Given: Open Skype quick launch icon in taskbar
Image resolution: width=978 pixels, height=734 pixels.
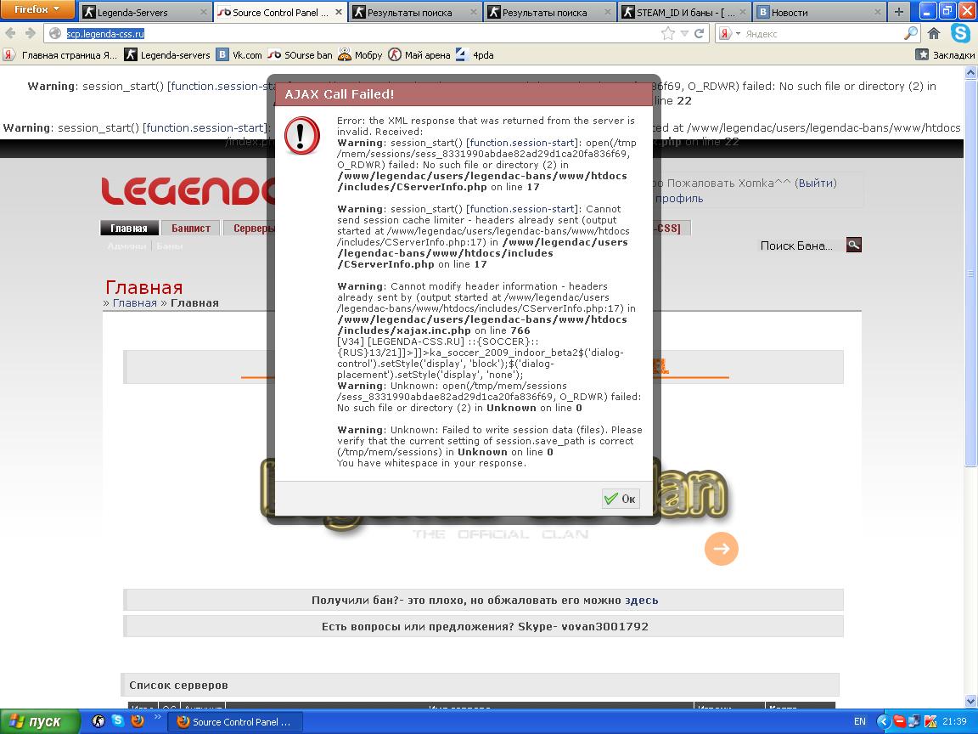Looking at the screenshot, I should pyautogui.click(x=117, y=720).
